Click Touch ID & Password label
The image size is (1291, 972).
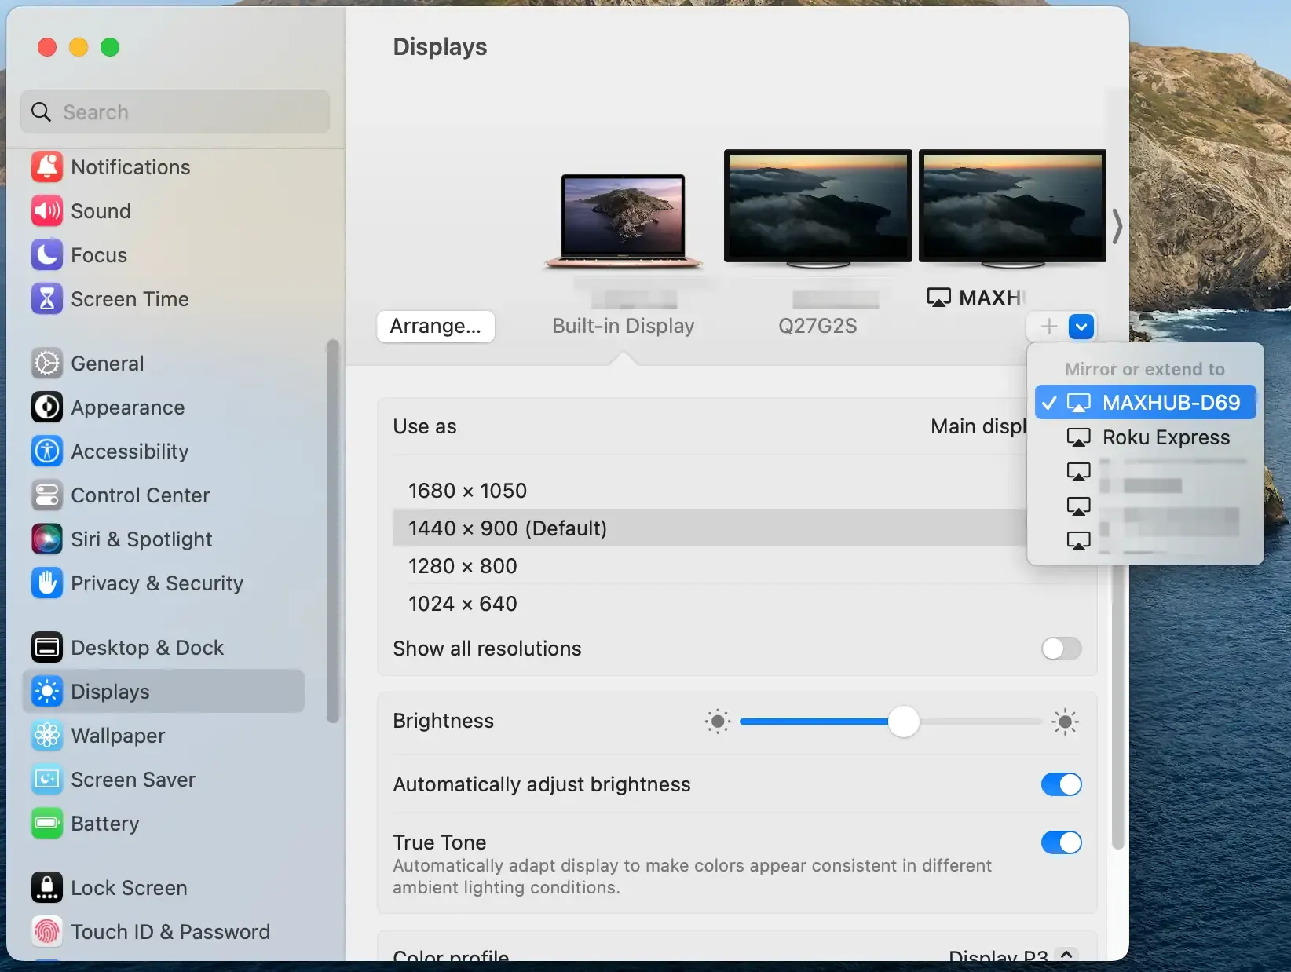click(x=170, y=932)
